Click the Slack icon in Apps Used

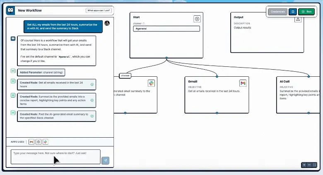click(x=45, y=142)
